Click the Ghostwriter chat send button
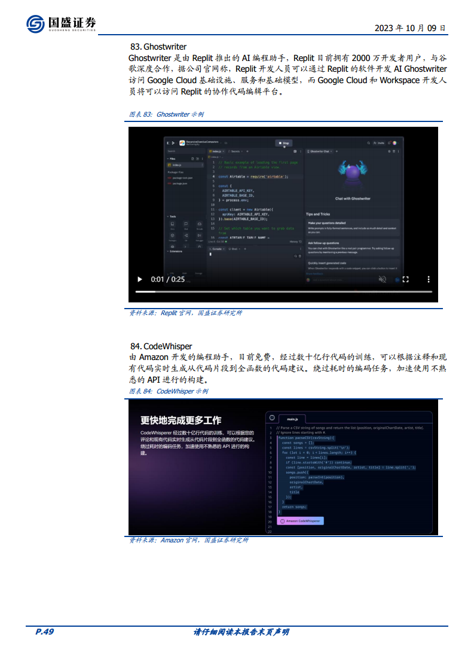 tap(397, 279)
